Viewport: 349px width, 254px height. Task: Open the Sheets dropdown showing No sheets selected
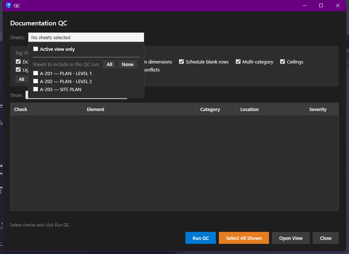point(86,37)
